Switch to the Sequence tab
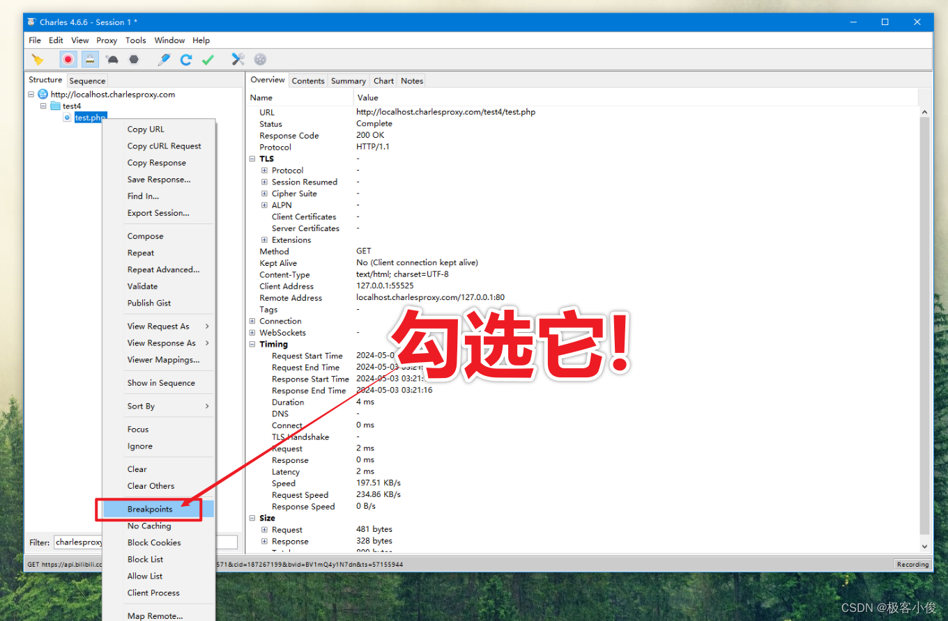948x621 pixels. (87, 81)
